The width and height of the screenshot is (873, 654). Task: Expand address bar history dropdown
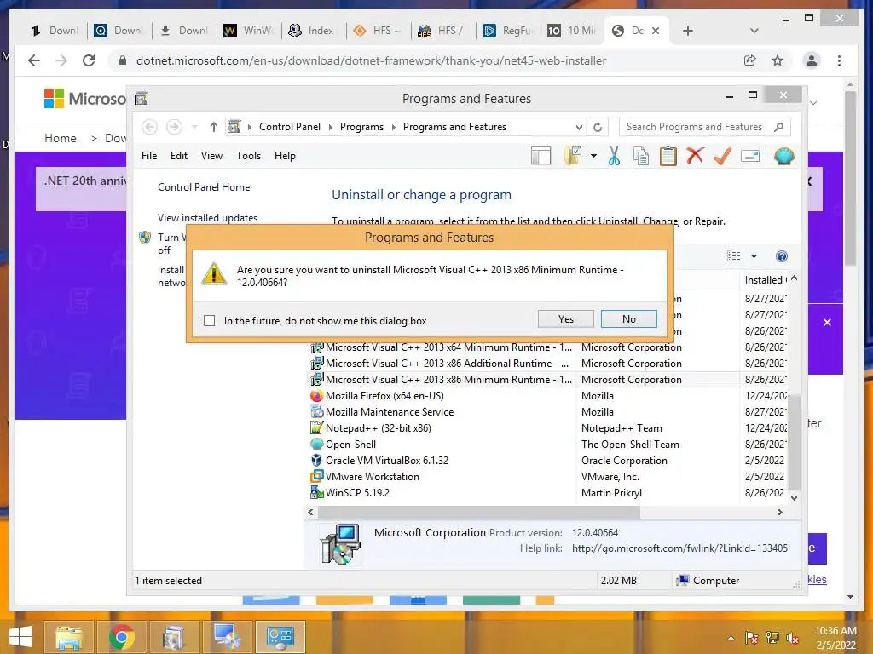click(x=579, y=128)
